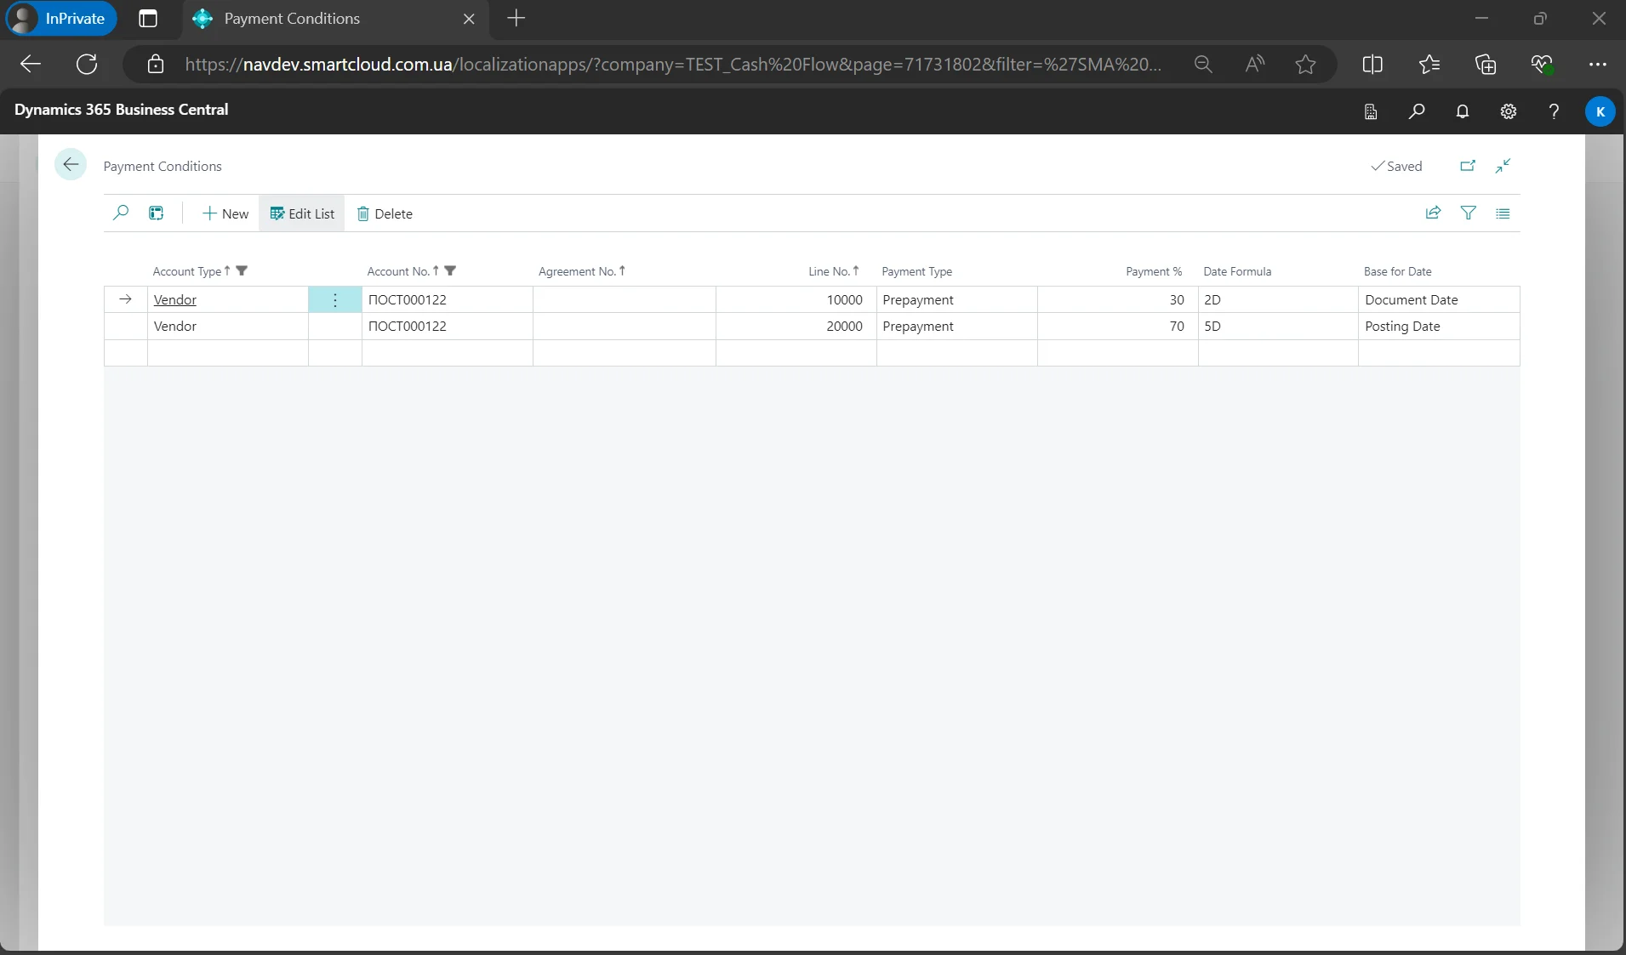Open row options menu for first Vendor line

pos(335,300)
